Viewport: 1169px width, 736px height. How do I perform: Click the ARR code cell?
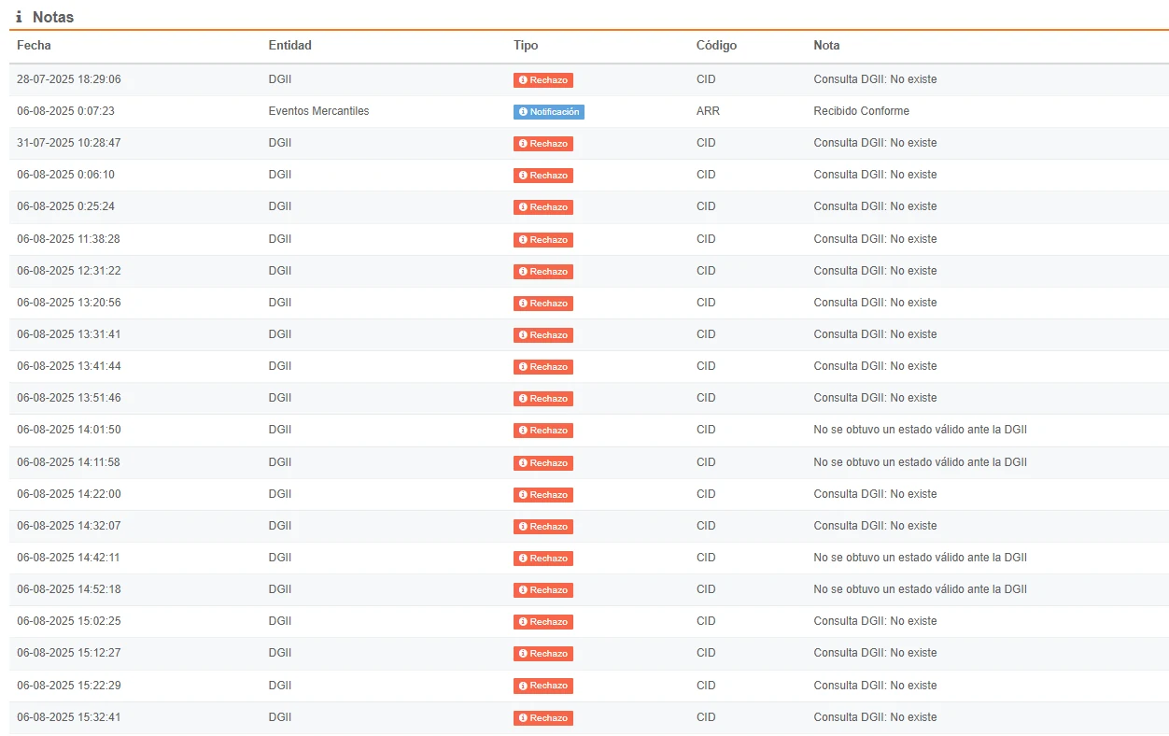(x=708, y=111)
